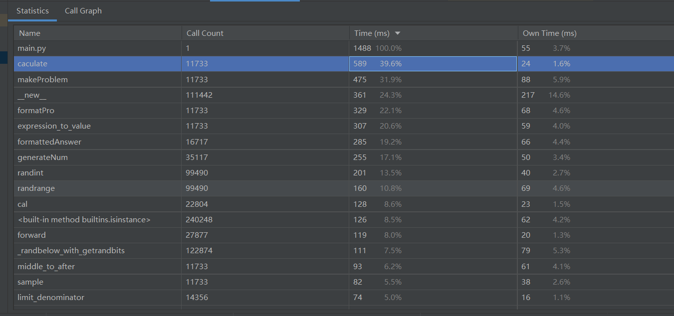Select the randint row
The height and width of the screenshot is (316, 674).
pos(30,173)
